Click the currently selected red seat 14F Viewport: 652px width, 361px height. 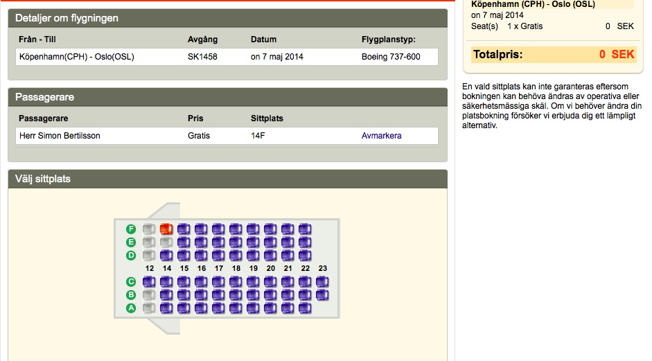point(166,229)
